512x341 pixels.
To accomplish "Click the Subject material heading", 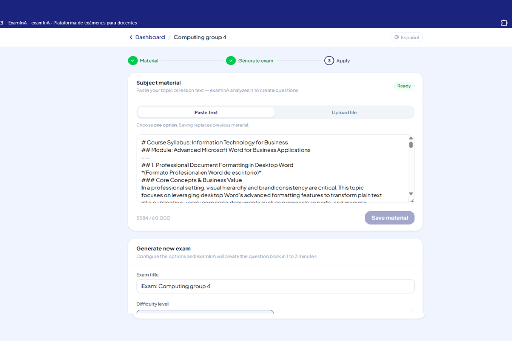I will click(159, 83).
